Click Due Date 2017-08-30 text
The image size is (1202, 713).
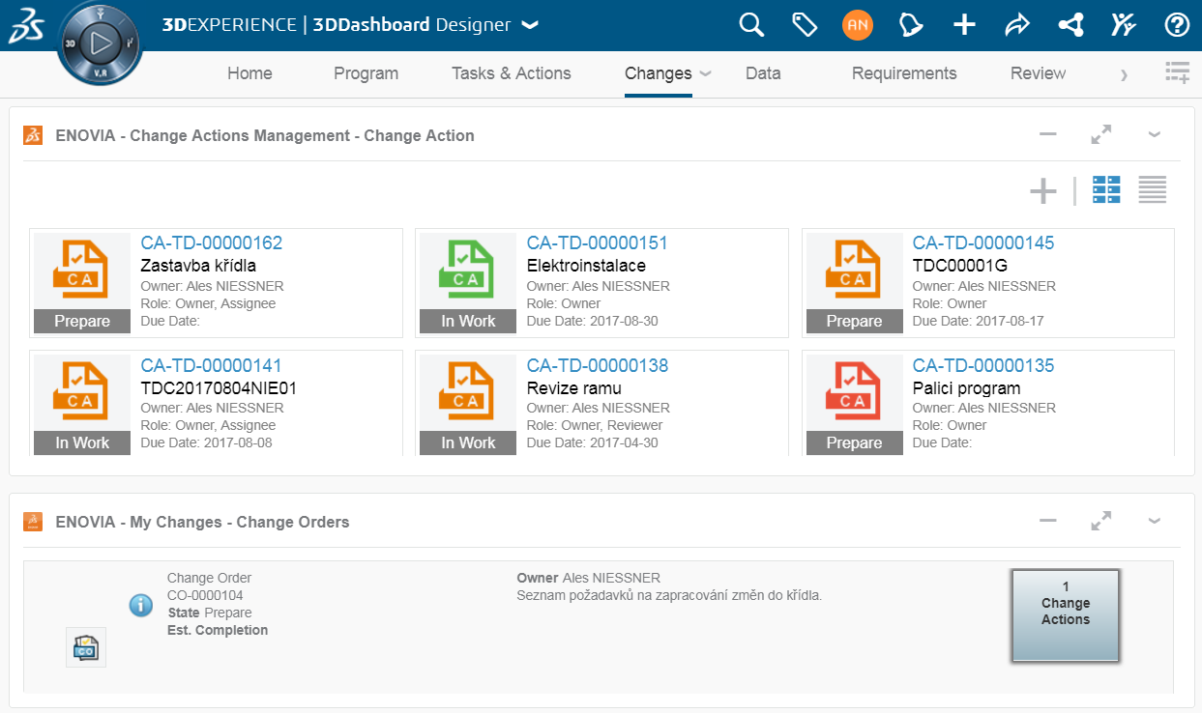coord(593,321)
